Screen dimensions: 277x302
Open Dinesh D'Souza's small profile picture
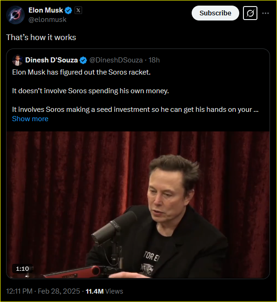[x=17, y=60]
